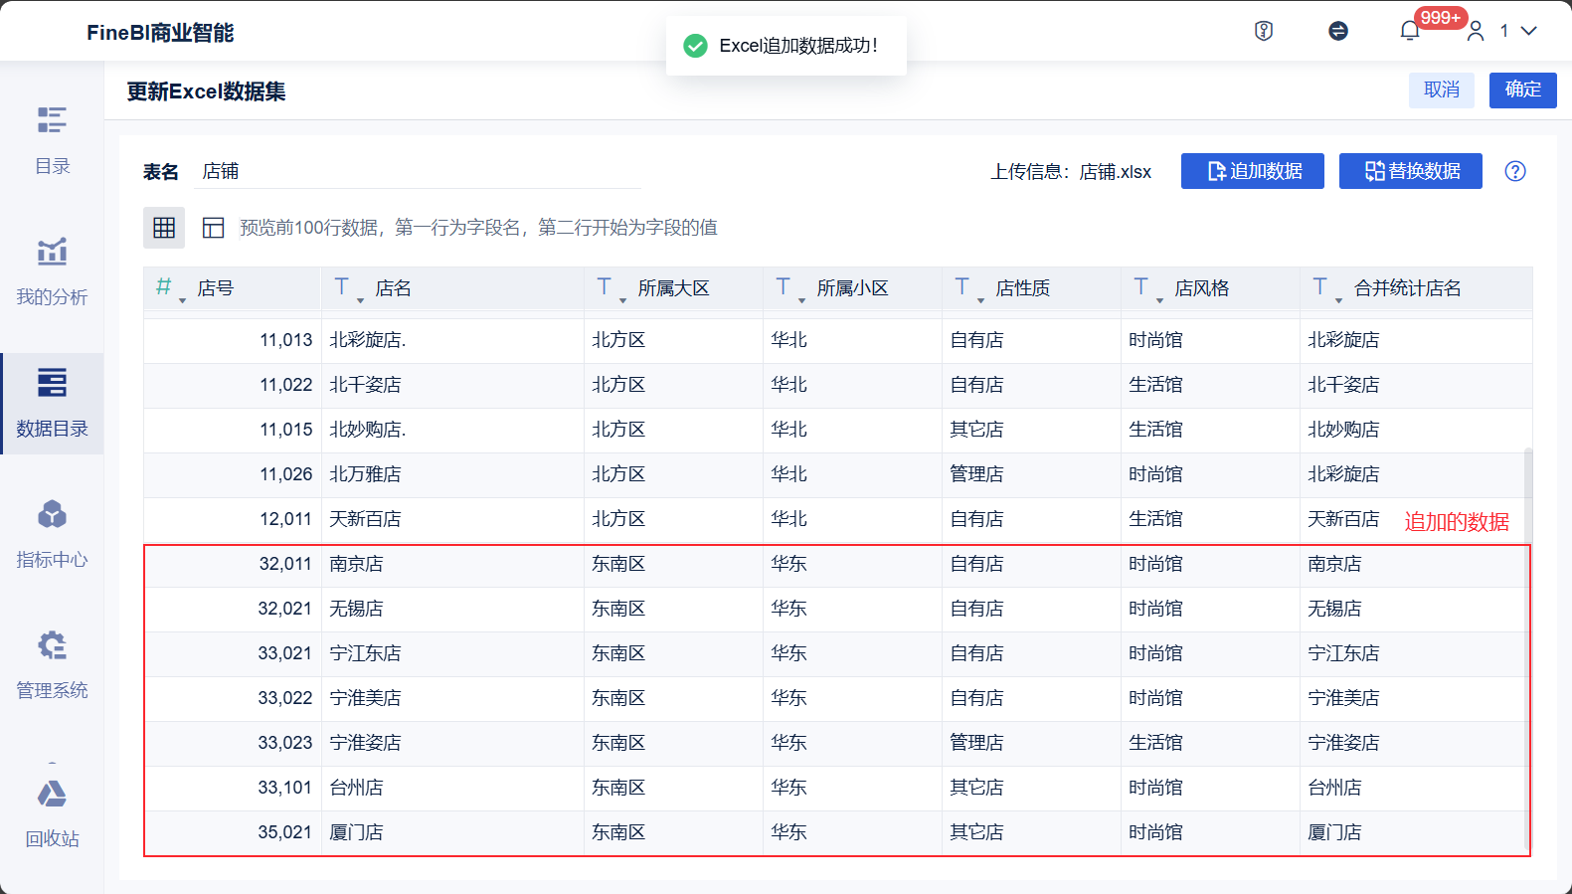The image size is (1572, 894).
Task: Switch to grid table preview view
Action: point(164,228)
